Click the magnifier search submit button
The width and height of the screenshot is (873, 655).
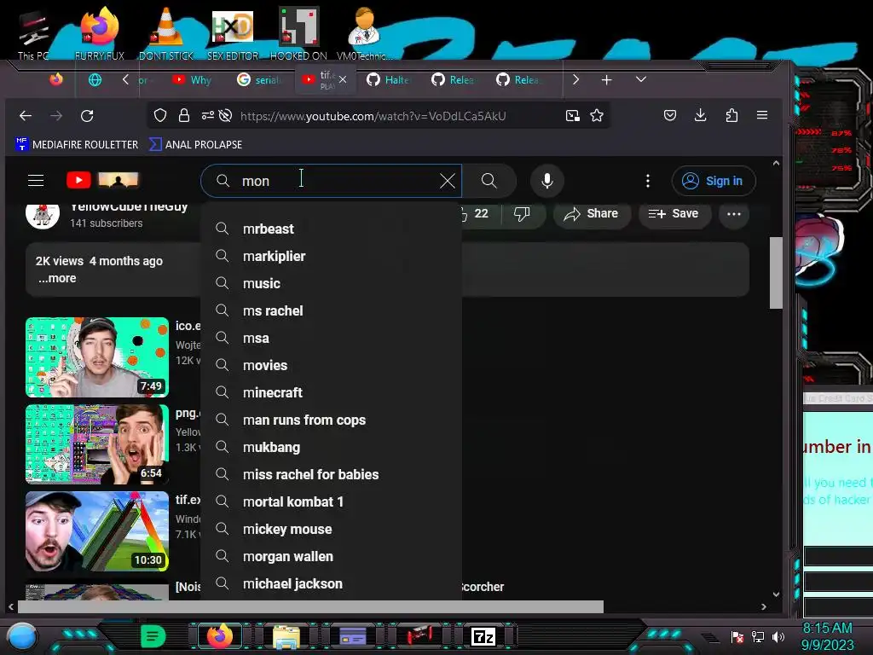pos(489,181)
